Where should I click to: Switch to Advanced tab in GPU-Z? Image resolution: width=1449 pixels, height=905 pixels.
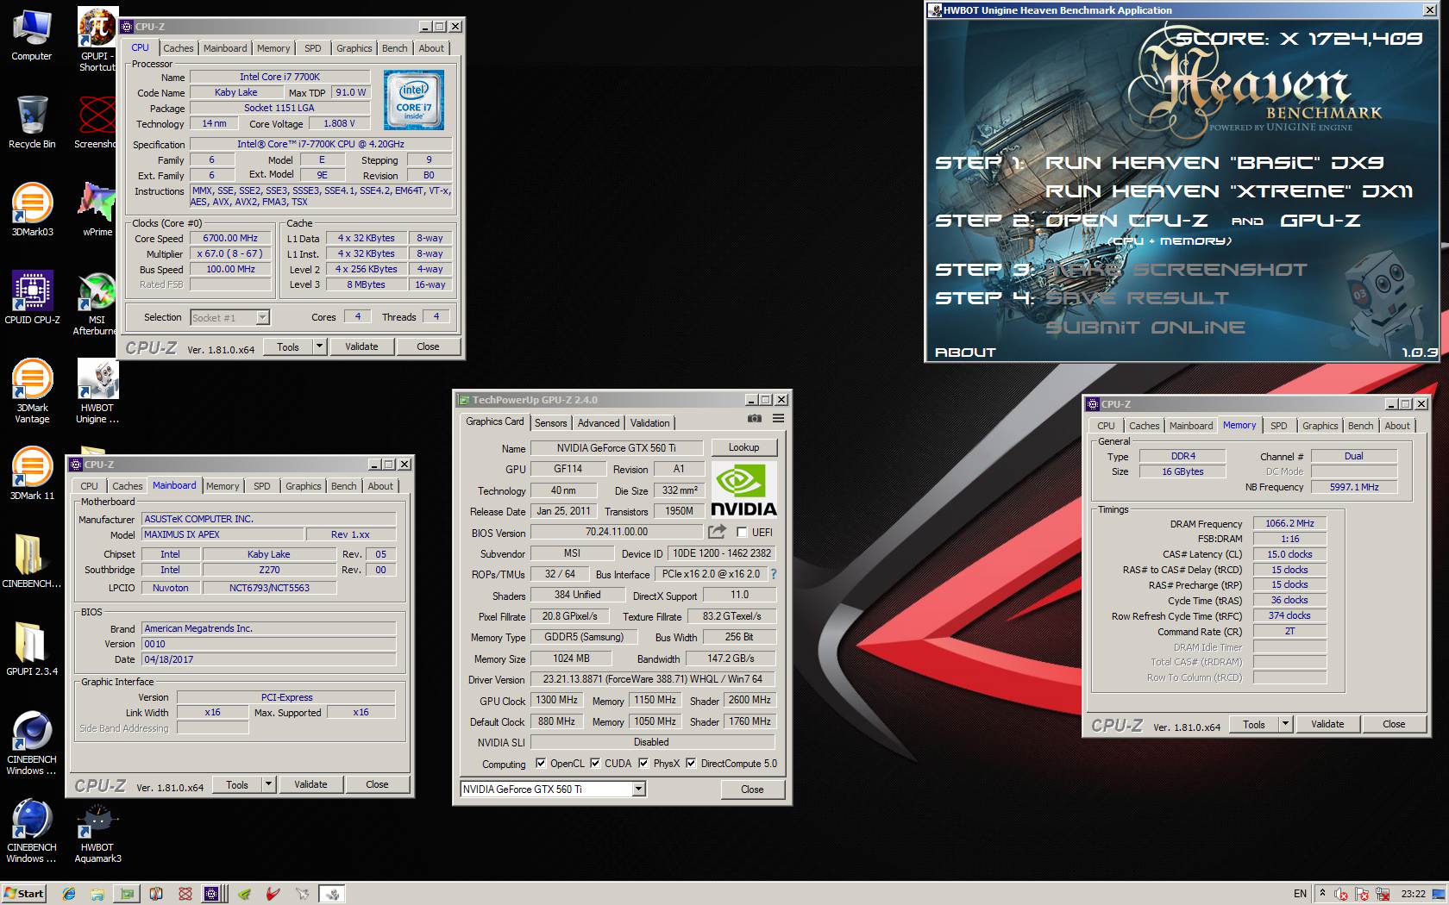pyautogui.click(x=599, y=423)
